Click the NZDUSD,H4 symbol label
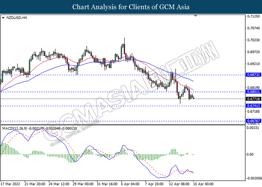Screen dimensions: 262x187 pyautogui.click(x=16, y=18)
